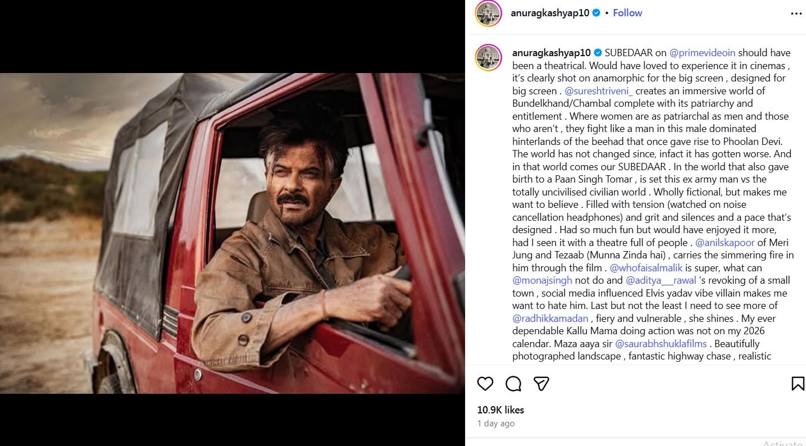The image size is (806, 446).
Task: Open the @monajsingh mention
Action: click(542, 280)
